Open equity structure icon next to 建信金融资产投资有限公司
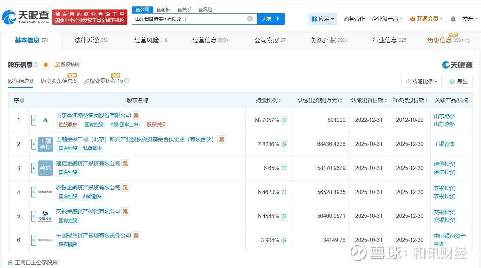This screenshot has width=481, height=268. [x=125, y=164]
